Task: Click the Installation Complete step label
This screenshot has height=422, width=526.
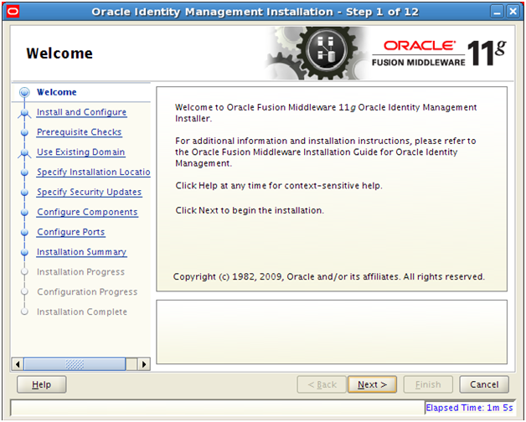Action: [x=82, y=311]
